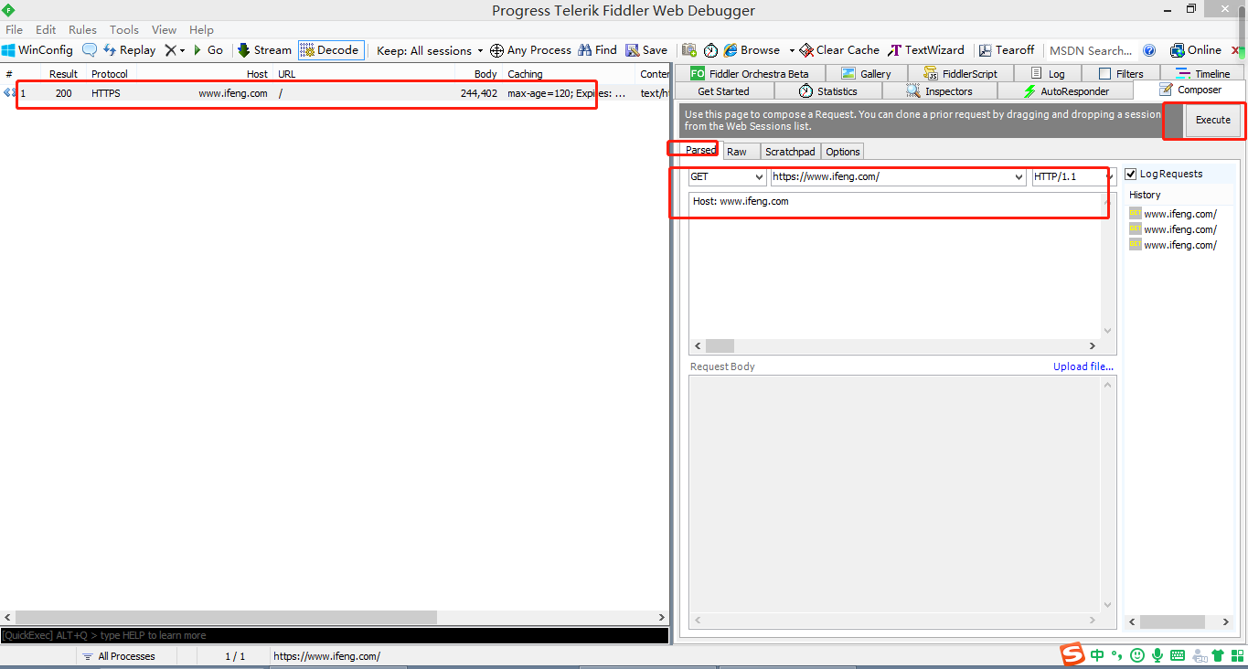This screenshot has height=669, width=1248.
Task: Replay the selected session
Action: pos(129,50)
